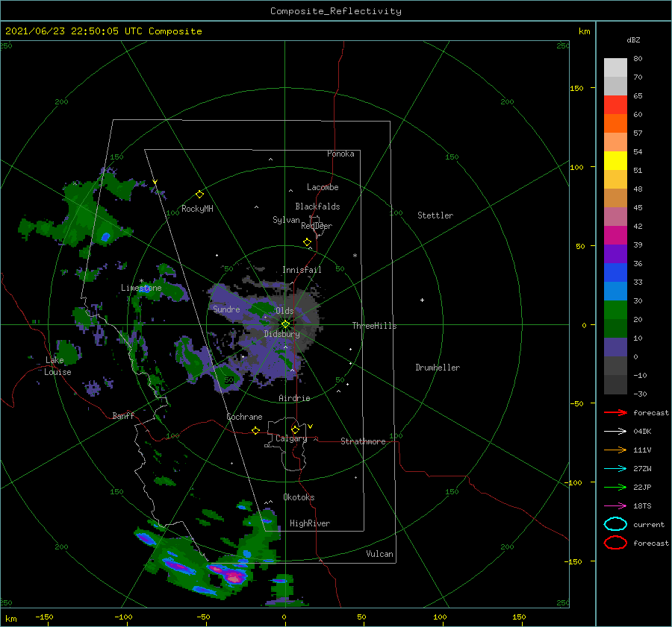The height and width of the screenshot is (627, 672).
Task: Click the blue echo core west of RockyMH
Action: 105,236
